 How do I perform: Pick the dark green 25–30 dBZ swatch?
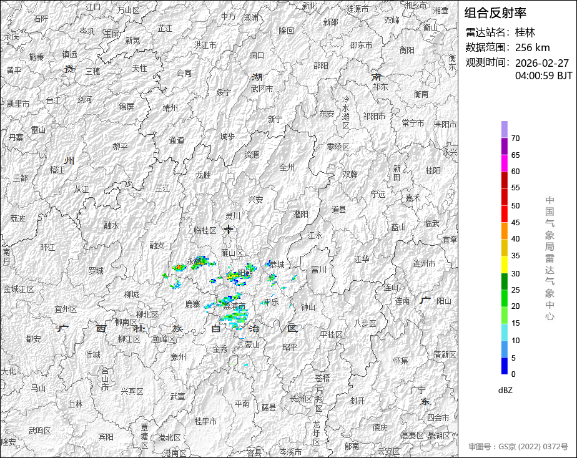[505, 281]
